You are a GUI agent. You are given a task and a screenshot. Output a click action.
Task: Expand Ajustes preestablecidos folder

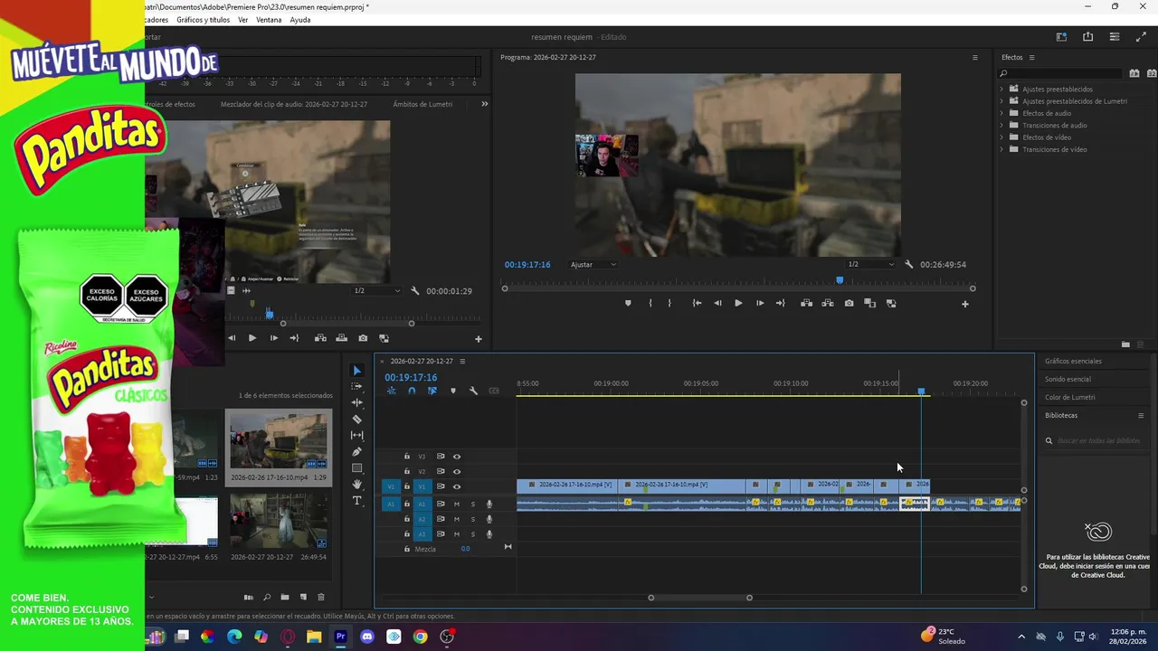pyautogui.click(x=1001, y=89)
